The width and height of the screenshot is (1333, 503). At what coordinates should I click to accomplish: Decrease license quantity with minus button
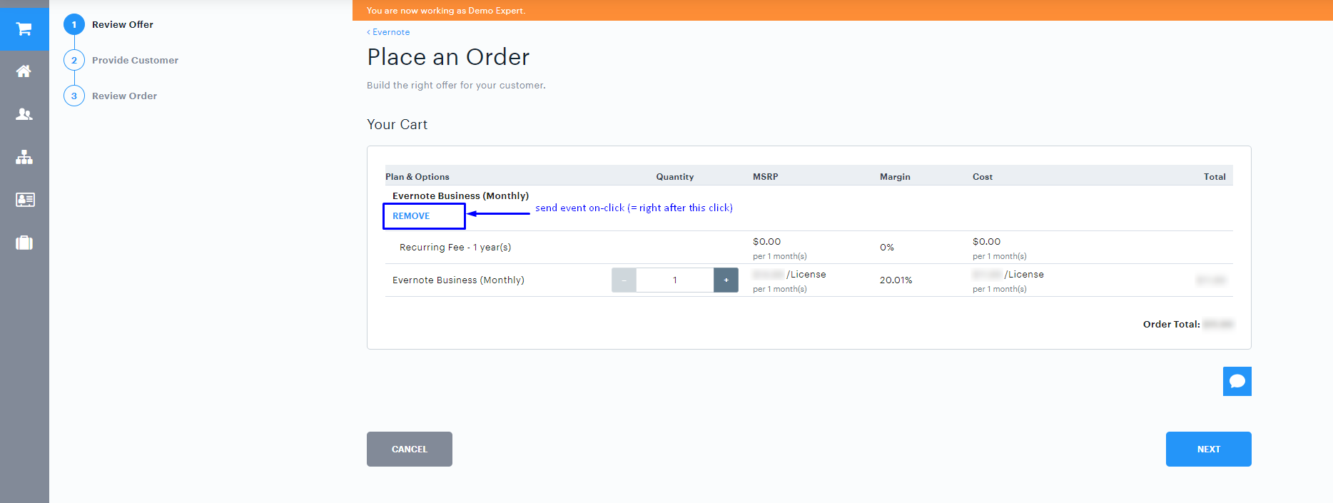(x=624, y=280)
